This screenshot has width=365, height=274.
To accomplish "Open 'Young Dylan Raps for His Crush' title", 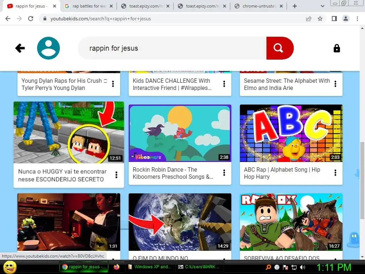I will click(64, 84).
